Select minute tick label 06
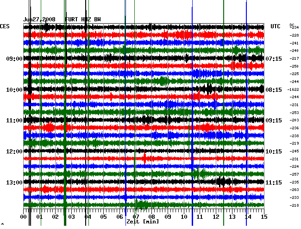Screen dimensions: 301x229 (119, 217)
